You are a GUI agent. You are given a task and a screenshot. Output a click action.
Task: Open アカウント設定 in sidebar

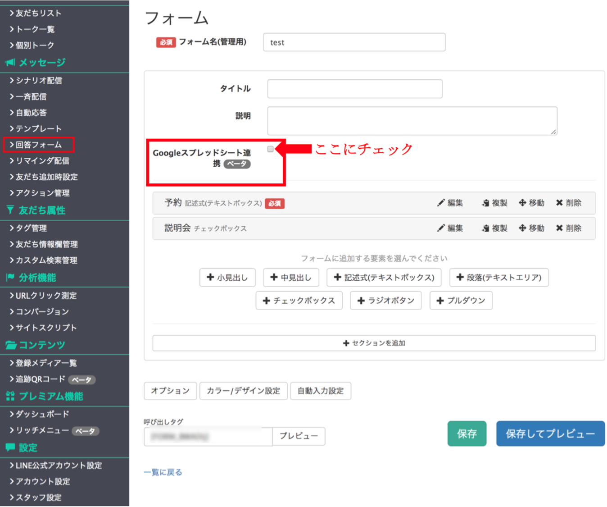[43, 481]
